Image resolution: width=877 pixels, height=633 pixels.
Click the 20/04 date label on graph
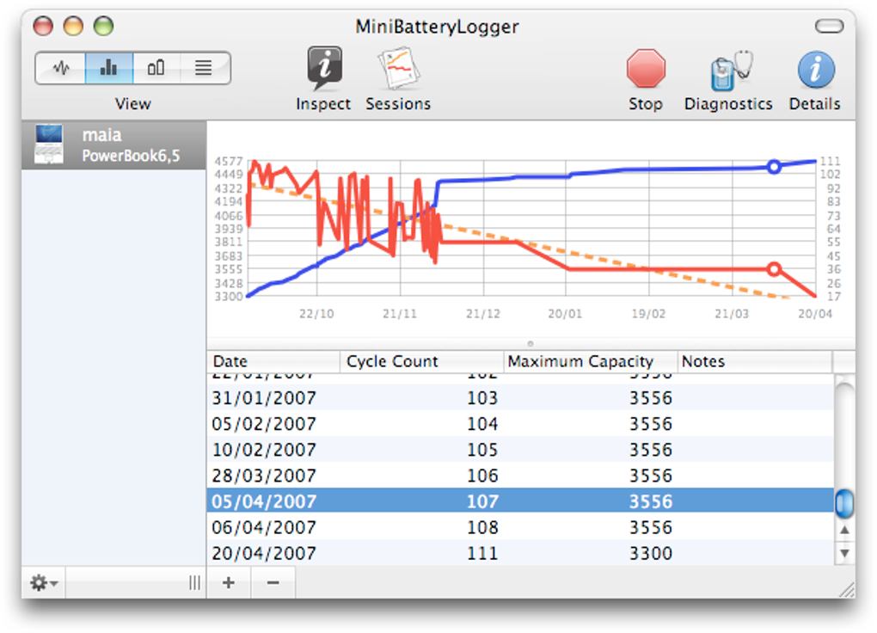pos(815,313)
